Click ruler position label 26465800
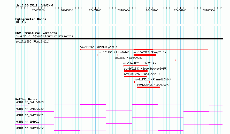 click(x=67, y=10)
